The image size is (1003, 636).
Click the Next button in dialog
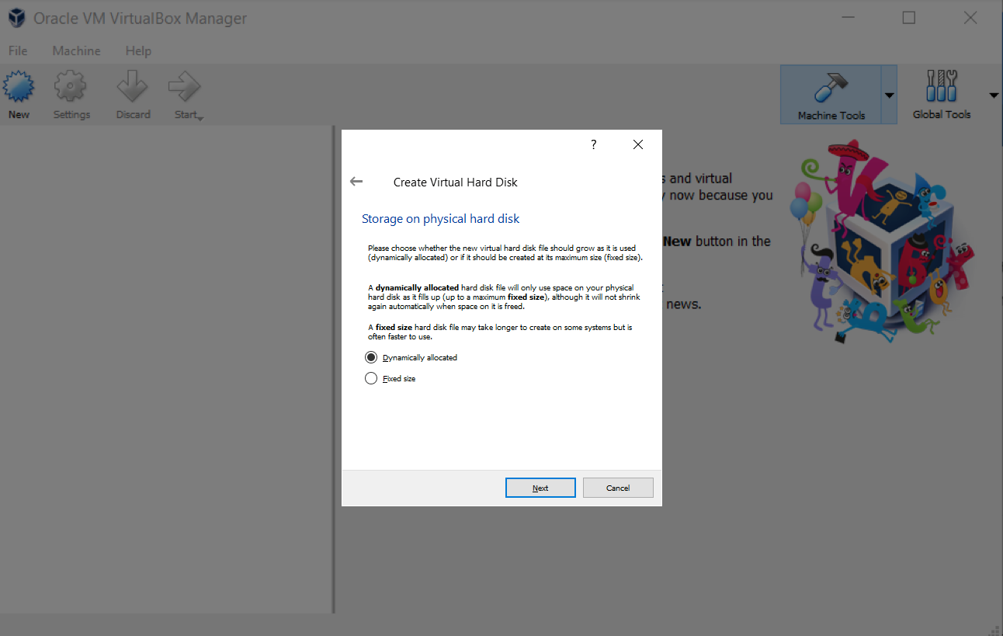coord(540,488)
